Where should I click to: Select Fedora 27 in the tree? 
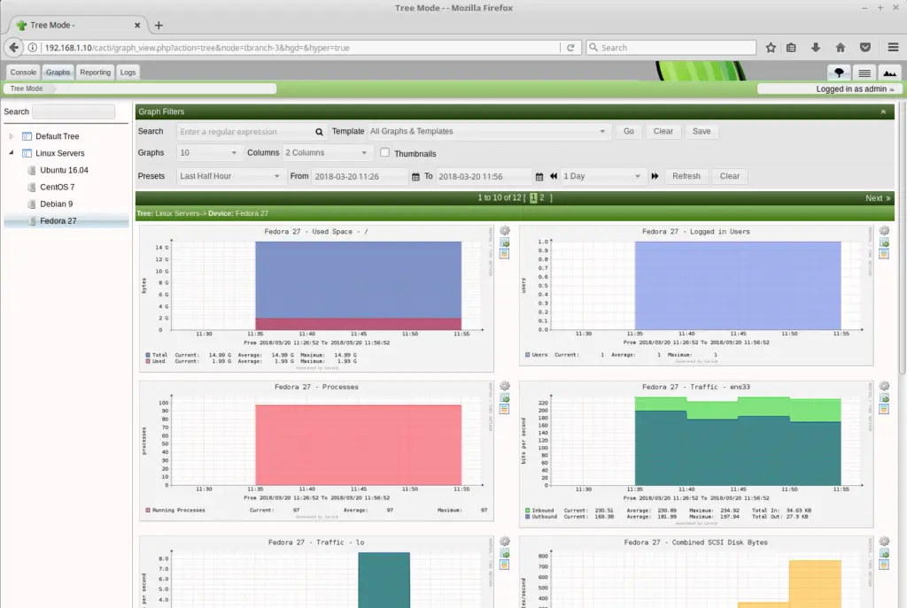(58, 220)
